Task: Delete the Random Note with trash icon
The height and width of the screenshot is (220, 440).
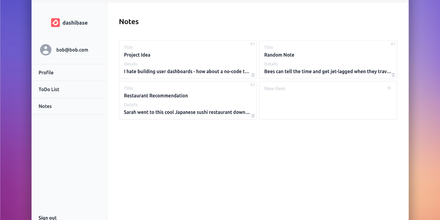Action: coord(393,75)
